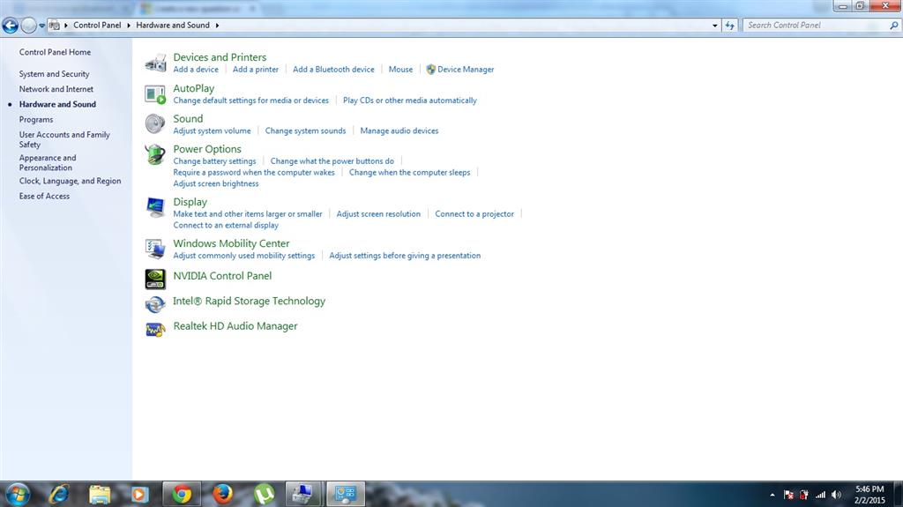Click Play CDs or other media automatically
The height and width of the screenshot is (507, 903).
(410, 101)
